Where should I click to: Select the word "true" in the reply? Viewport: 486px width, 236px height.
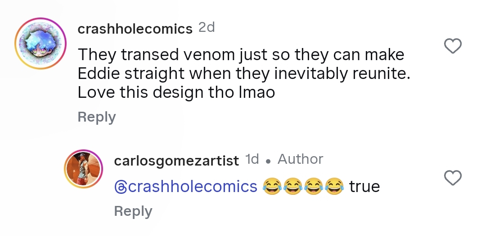click(x=364, y=186)
